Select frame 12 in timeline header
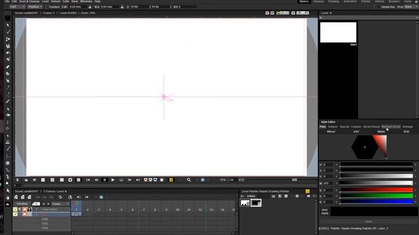This screenshot has height=235, width=419. [x=200, y=210]
